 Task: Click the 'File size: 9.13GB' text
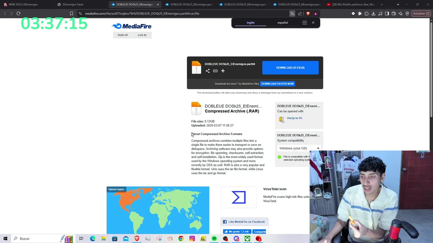point(203,121)
